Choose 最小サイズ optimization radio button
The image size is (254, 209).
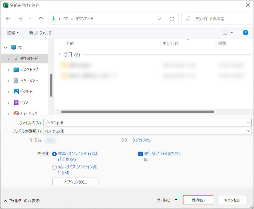(x=54, y=167)
